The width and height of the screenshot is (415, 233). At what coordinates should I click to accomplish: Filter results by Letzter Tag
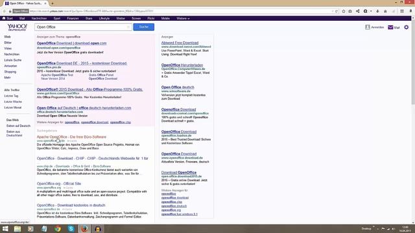(x=11, y=96)
